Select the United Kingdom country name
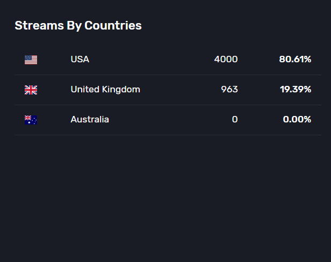The width and height of the screenshot is (331, 262). point(105,90)
